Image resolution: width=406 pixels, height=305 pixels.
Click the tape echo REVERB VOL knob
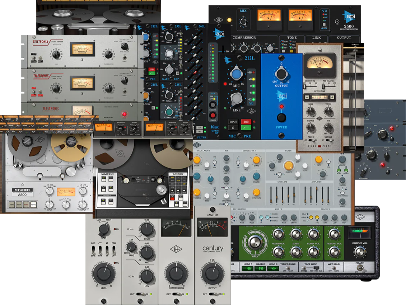click(334, 252)
